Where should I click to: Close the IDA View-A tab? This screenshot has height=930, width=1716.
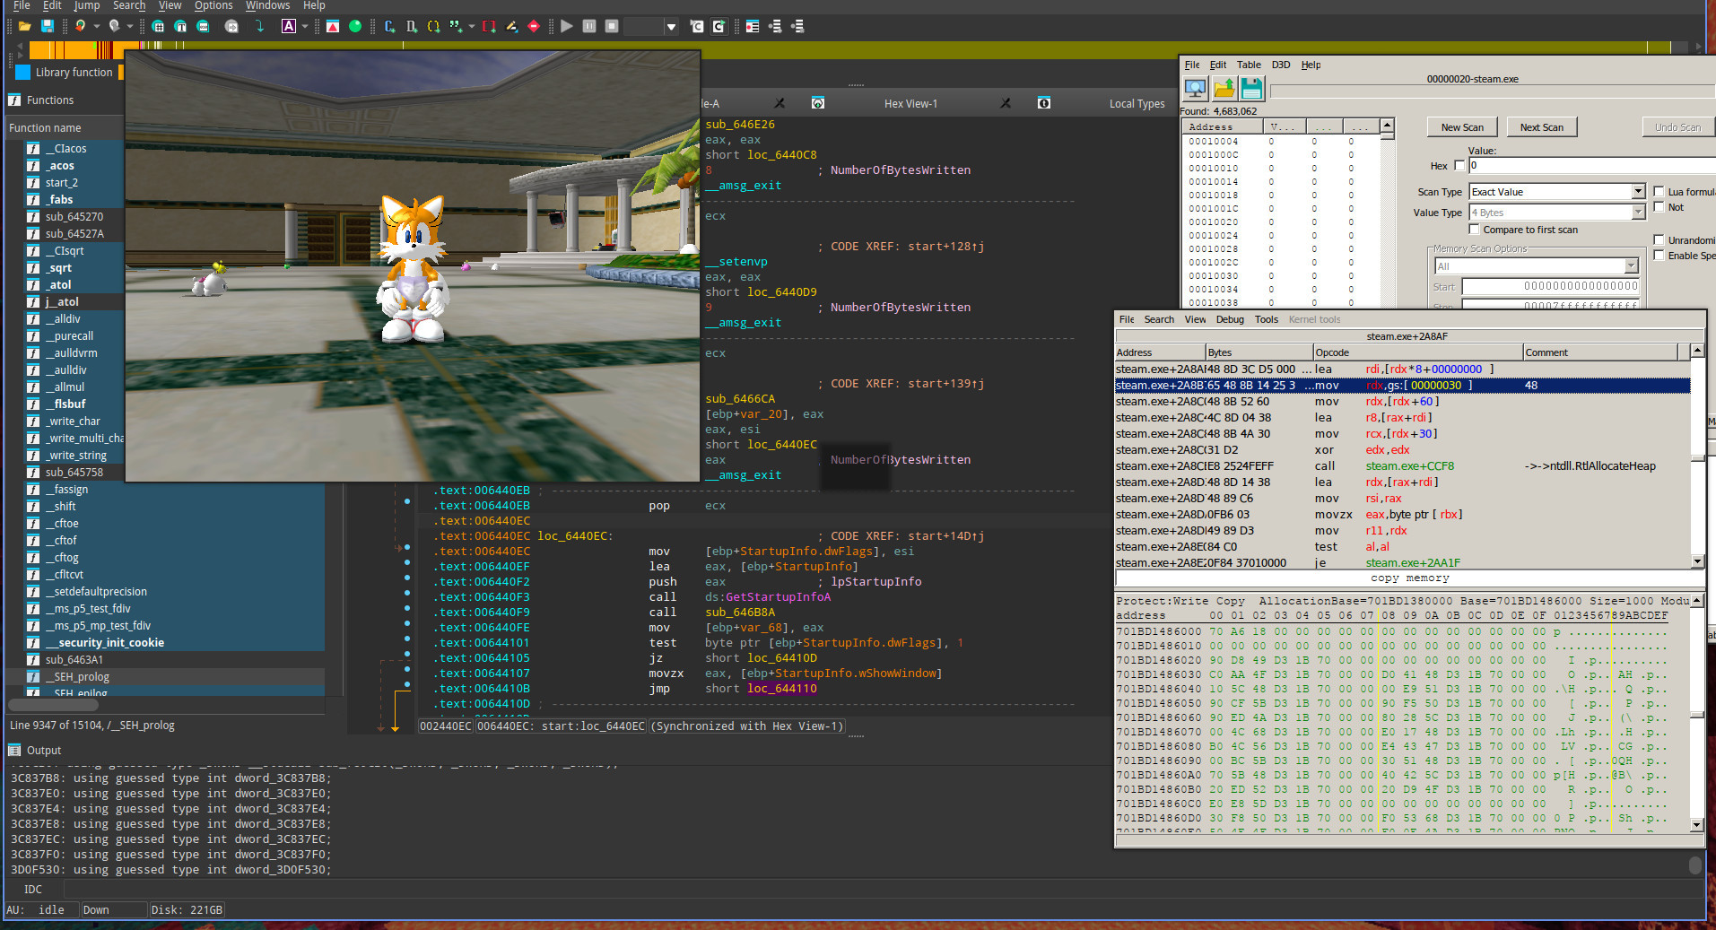(x=780, y=103)
